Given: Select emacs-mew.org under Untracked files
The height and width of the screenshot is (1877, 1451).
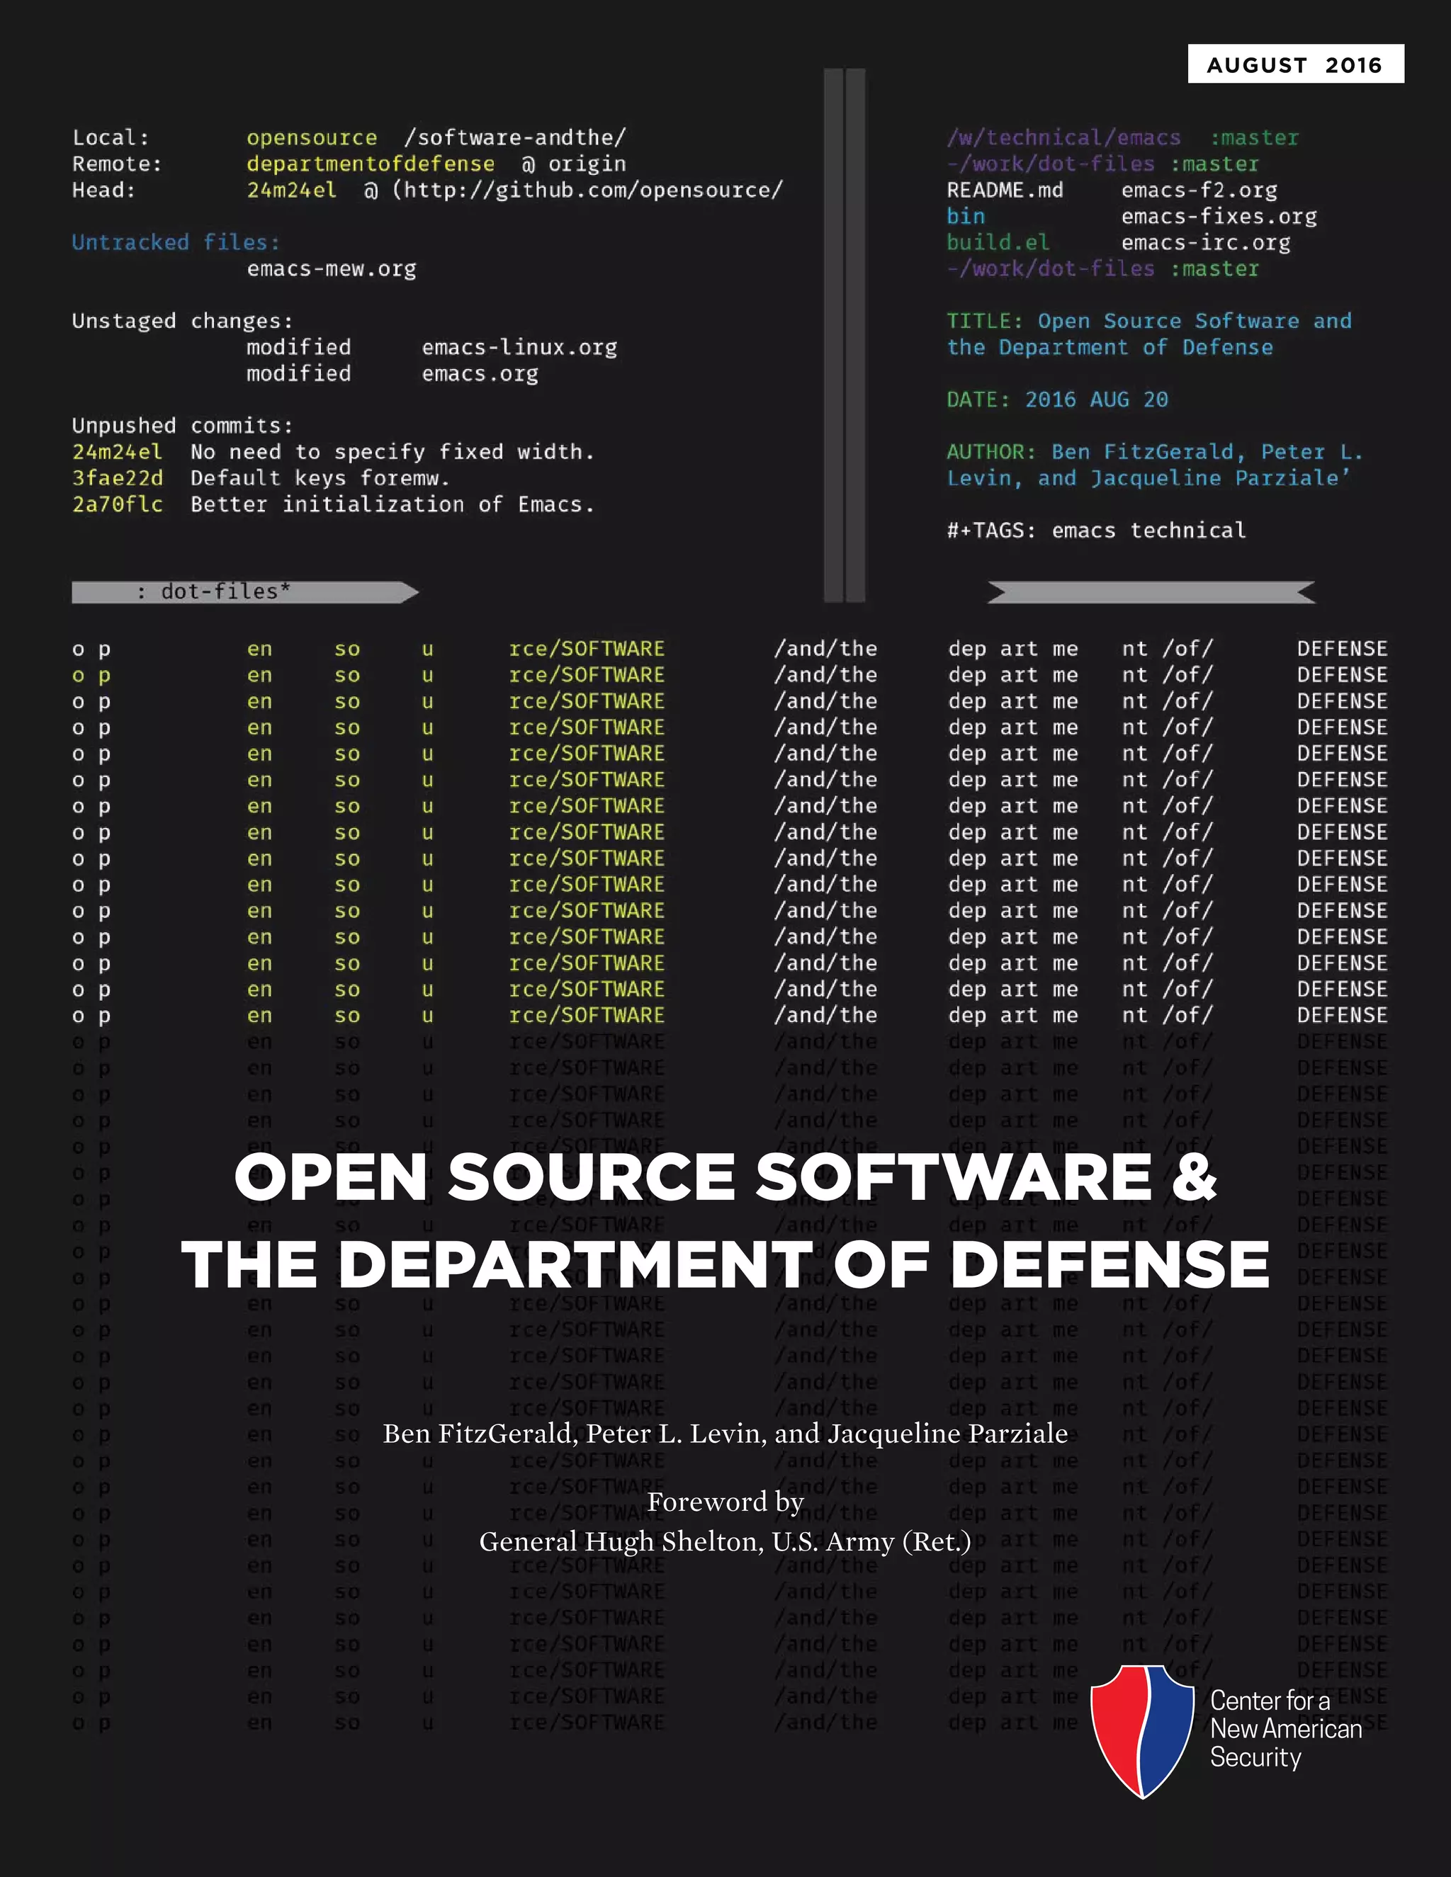Looking at the screenshot, I should 331,269.
